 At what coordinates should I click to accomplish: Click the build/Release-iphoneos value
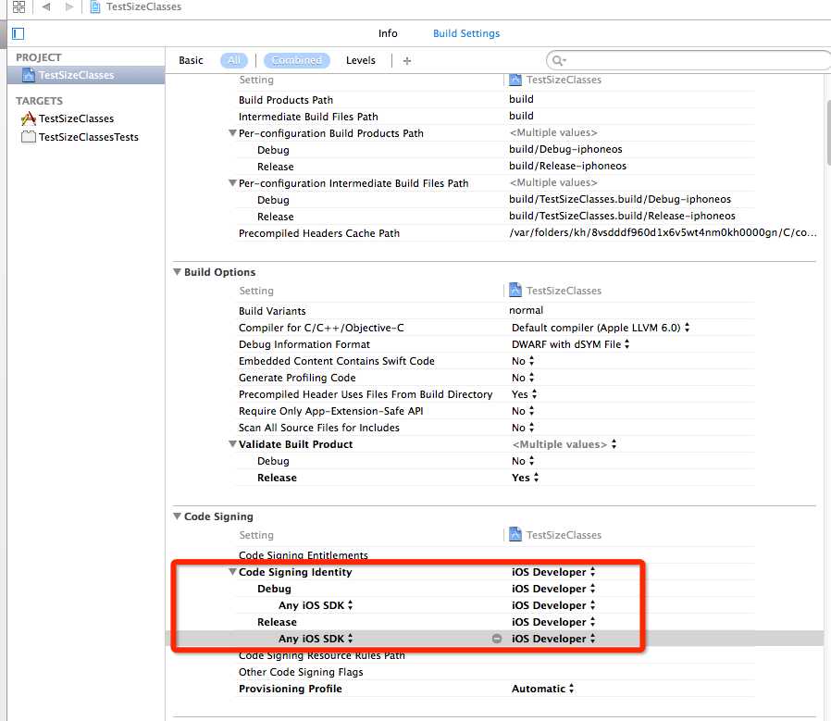tap(567, 166)
